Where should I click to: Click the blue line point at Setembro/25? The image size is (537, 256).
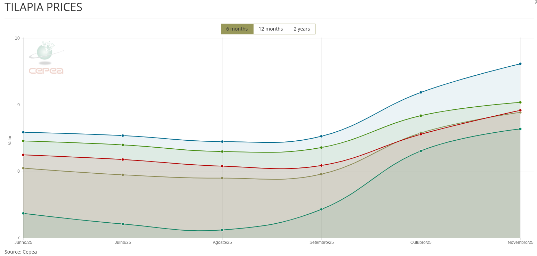coord(321,137)
